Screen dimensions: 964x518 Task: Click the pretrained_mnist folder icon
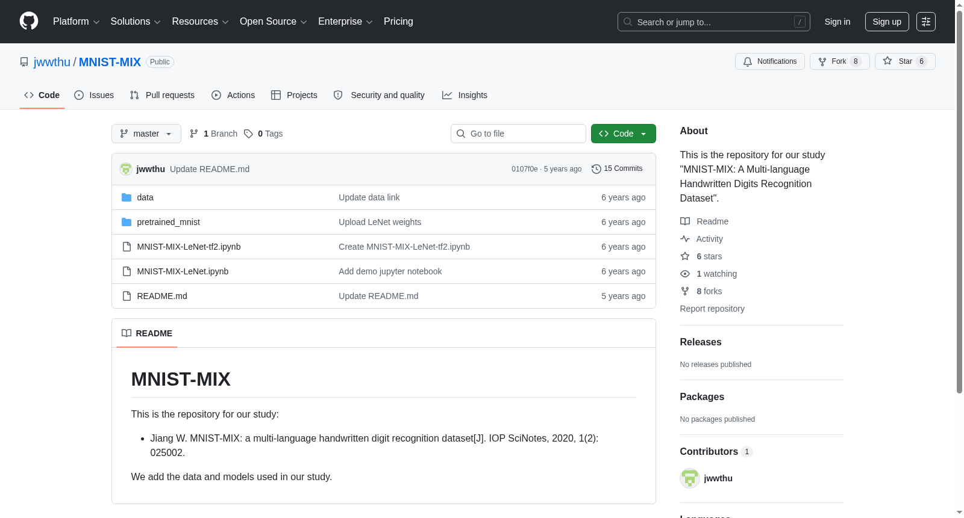tap(127, 222)
